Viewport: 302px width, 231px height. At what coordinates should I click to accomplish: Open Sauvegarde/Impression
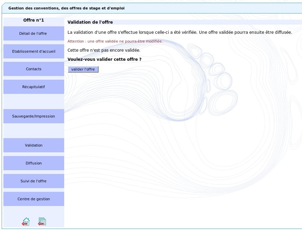(33, 116)
